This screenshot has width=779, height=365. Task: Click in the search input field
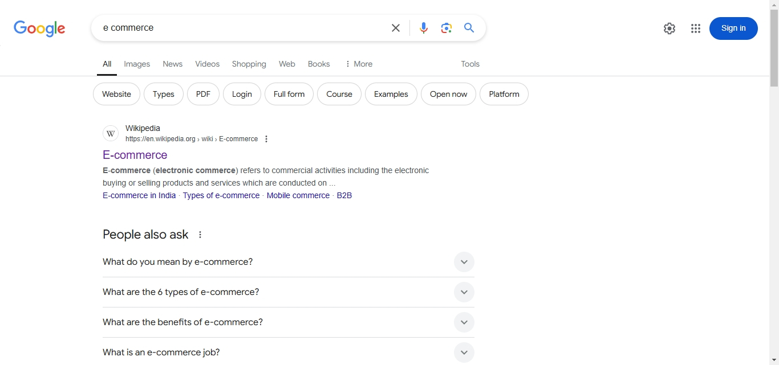[x=242, y=28]
